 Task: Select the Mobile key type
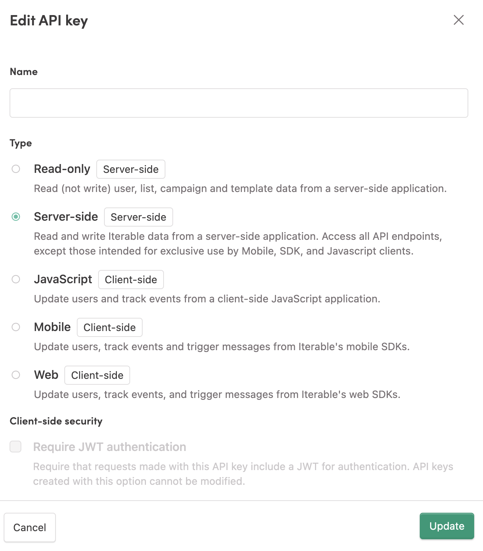tap(15, 327)
